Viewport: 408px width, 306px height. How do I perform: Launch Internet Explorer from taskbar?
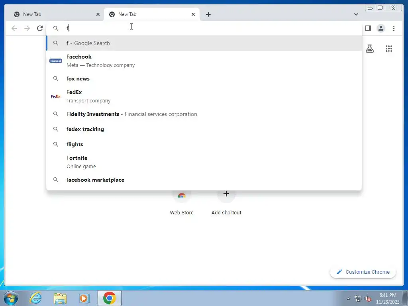pos(35,298)
